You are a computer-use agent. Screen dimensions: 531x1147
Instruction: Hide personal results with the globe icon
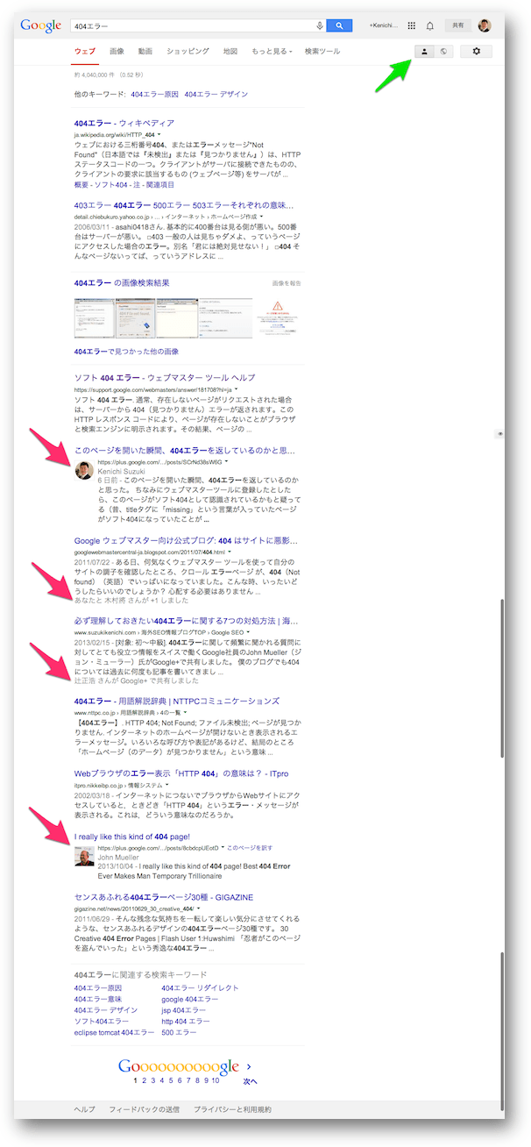tap(443, 52)
